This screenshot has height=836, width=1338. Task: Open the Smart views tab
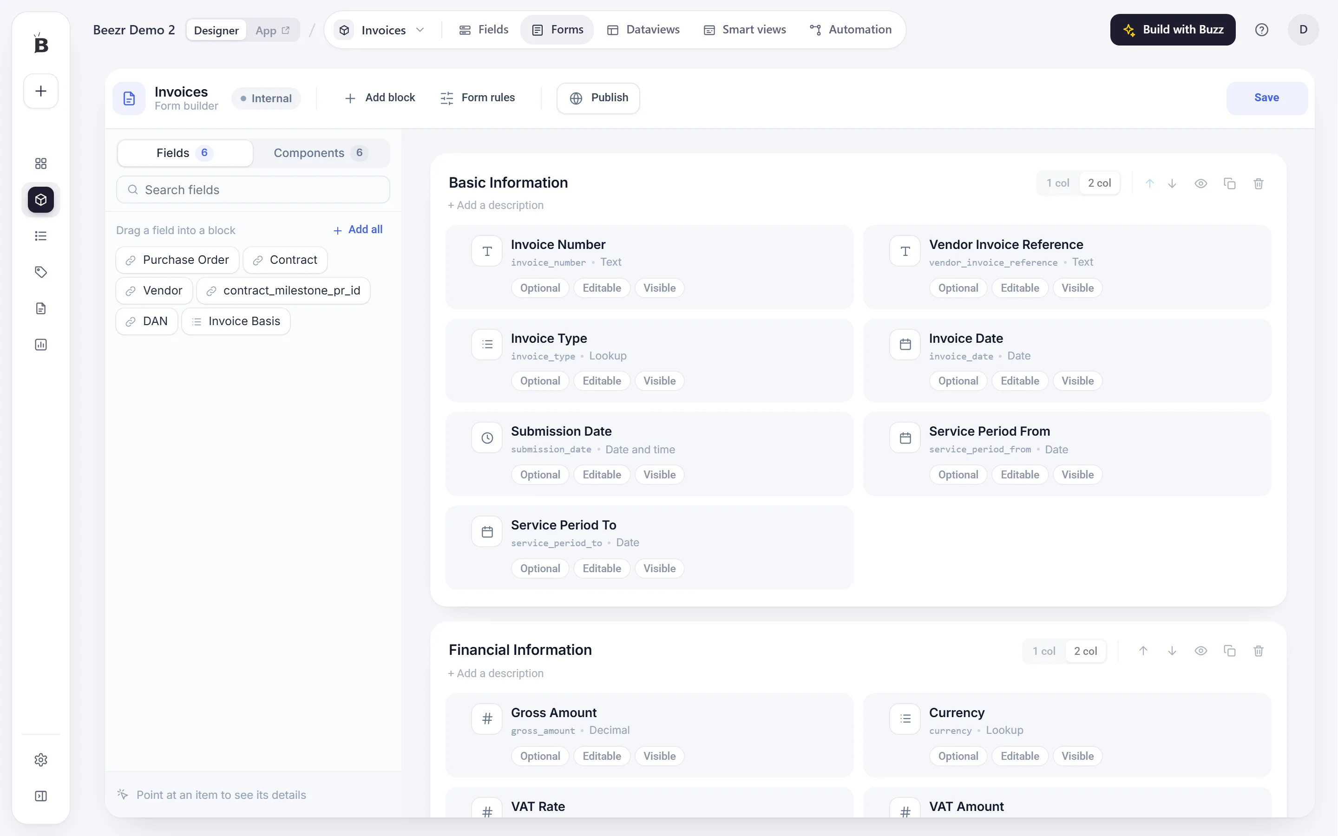[x=744, y=30]
